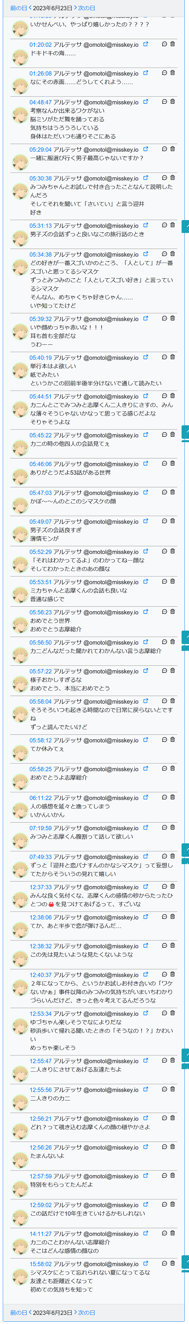Image resolution: width=189 pixels, height=1324 pixels.
Task: Delete the 05:52:29 post using trash icon
Action: point(172,551)
